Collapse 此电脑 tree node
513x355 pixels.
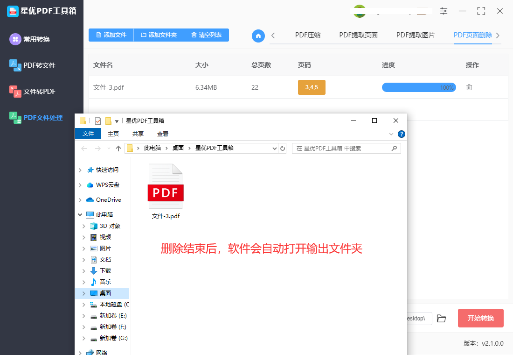pyautogui.click(x=80, y=215)
